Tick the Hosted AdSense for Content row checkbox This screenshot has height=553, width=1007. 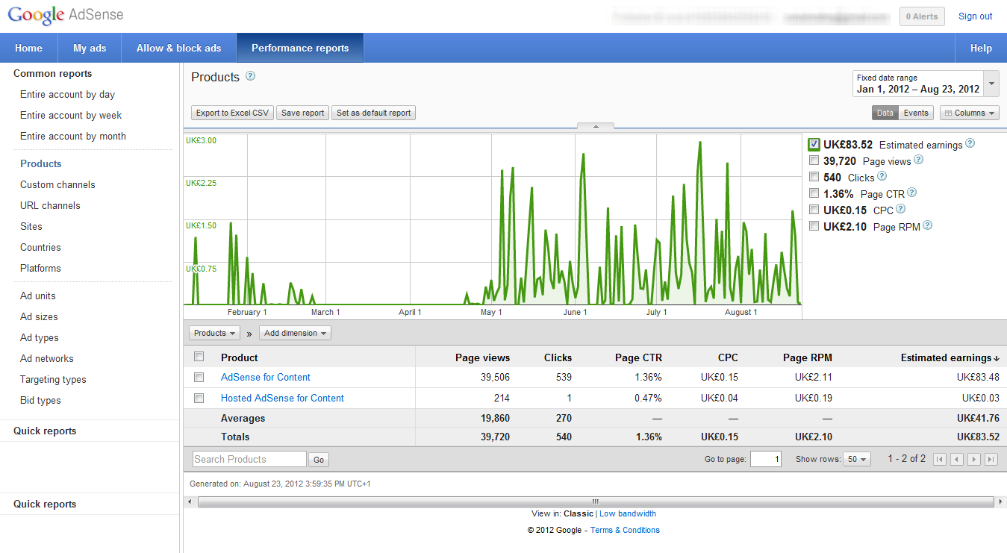click(x=199, y=399)
